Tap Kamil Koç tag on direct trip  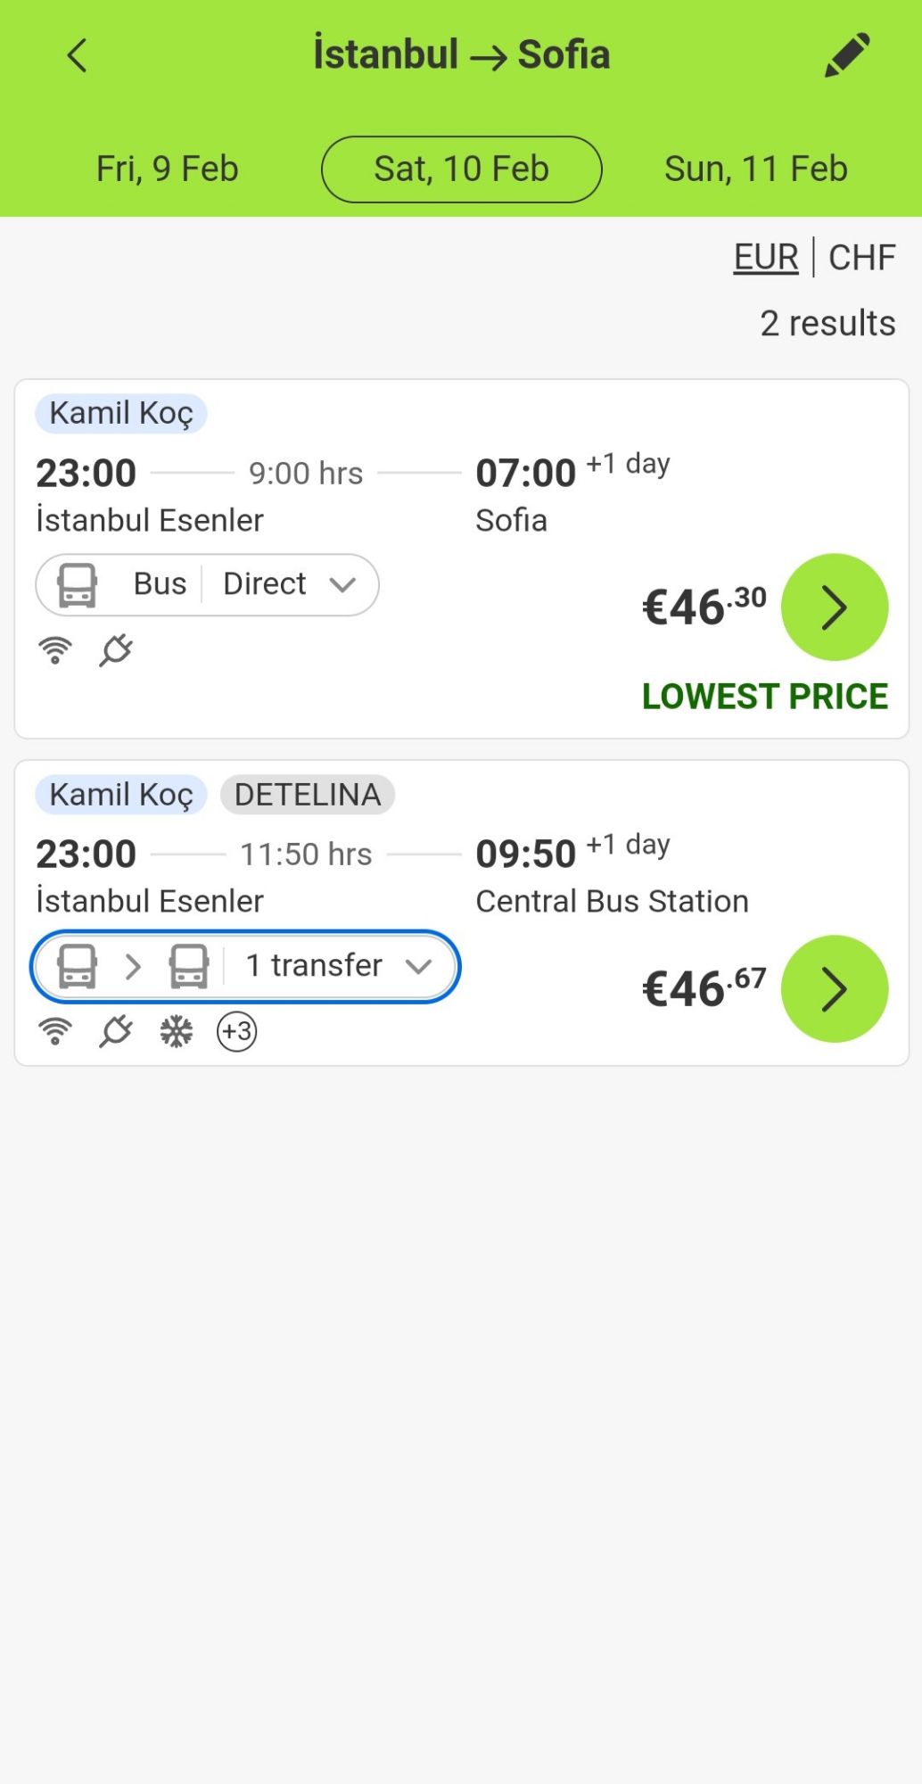[120, 414]
